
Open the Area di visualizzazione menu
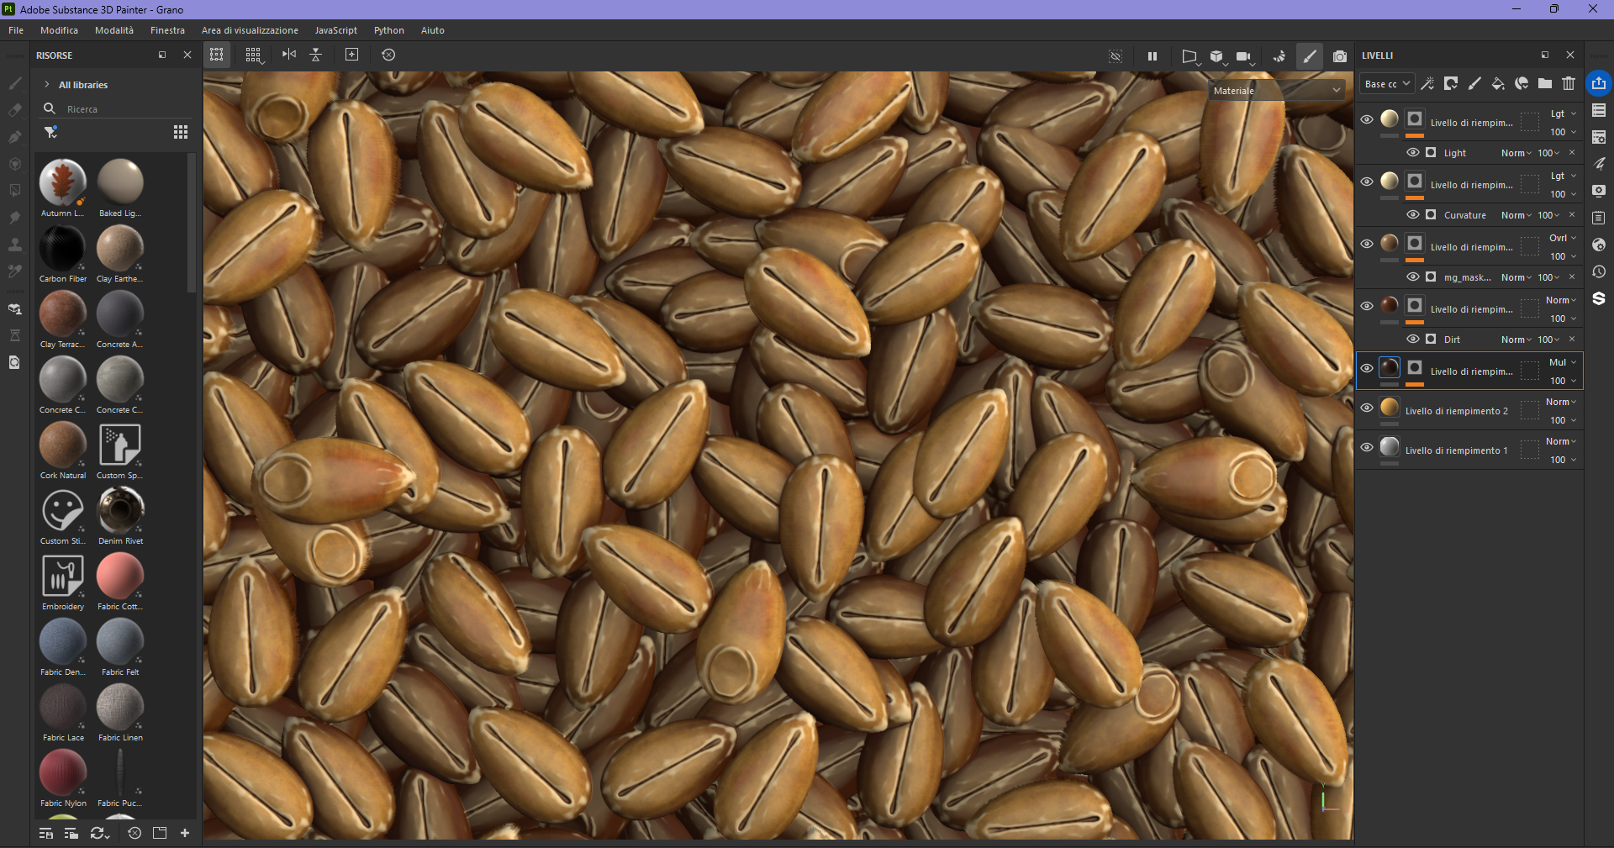250,30
